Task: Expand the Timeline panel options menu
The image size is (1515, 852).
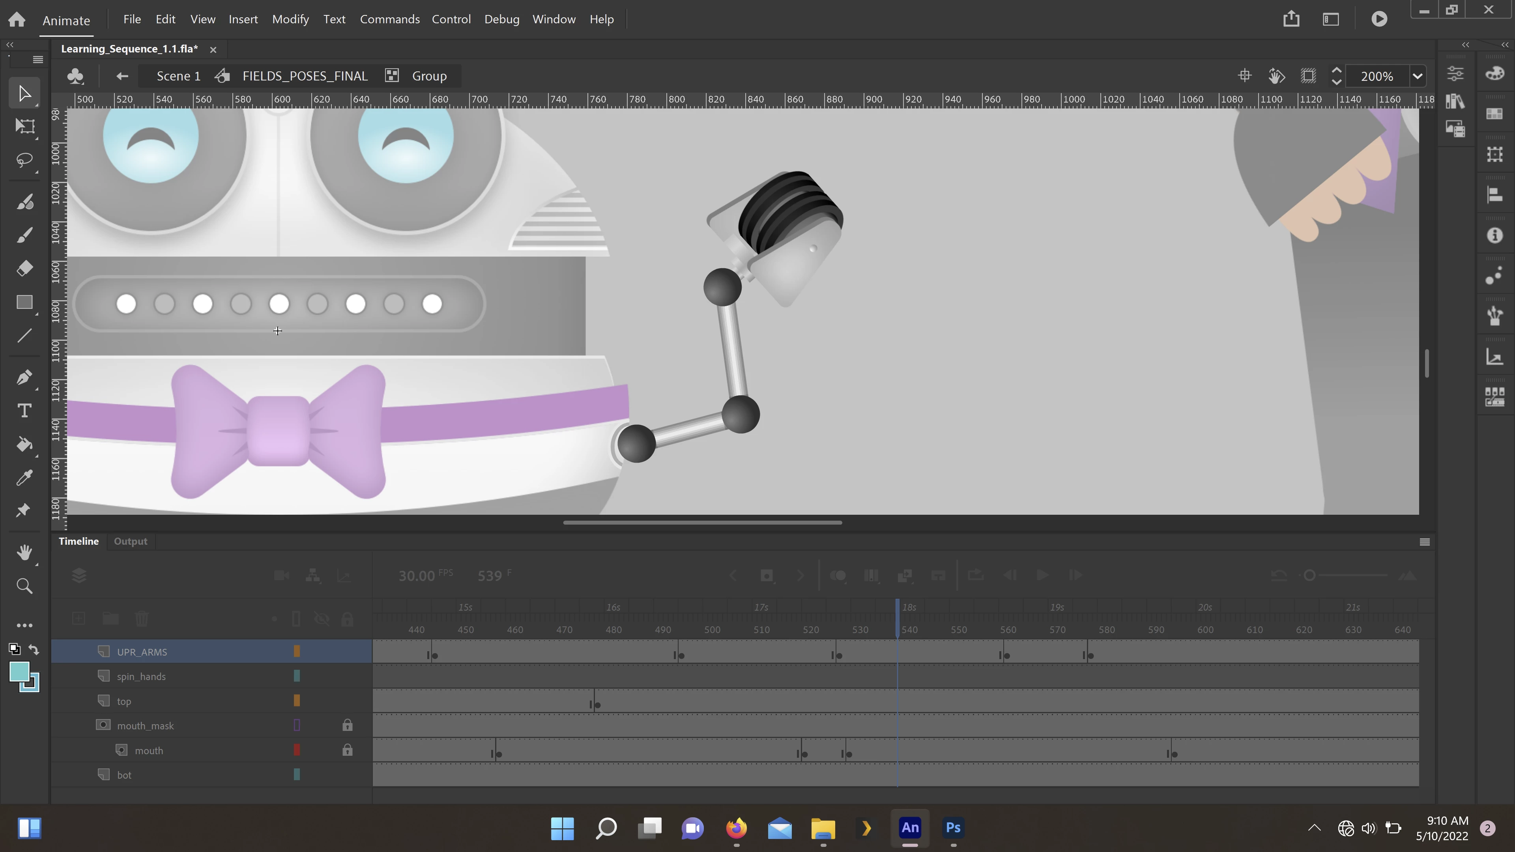Action: click(1424, 542)
